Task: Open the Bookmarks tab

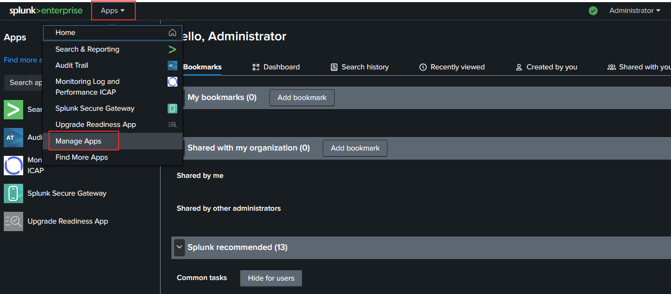Action: click(x=202, y=67)
